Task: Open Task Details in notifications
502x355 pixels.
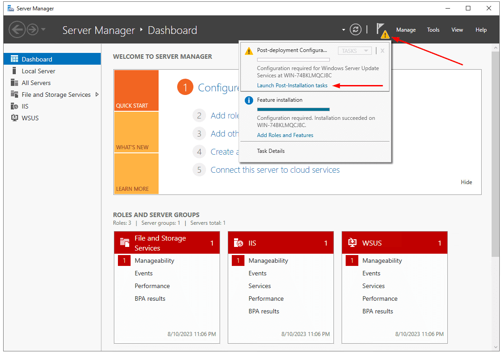Action: [271, 151]
